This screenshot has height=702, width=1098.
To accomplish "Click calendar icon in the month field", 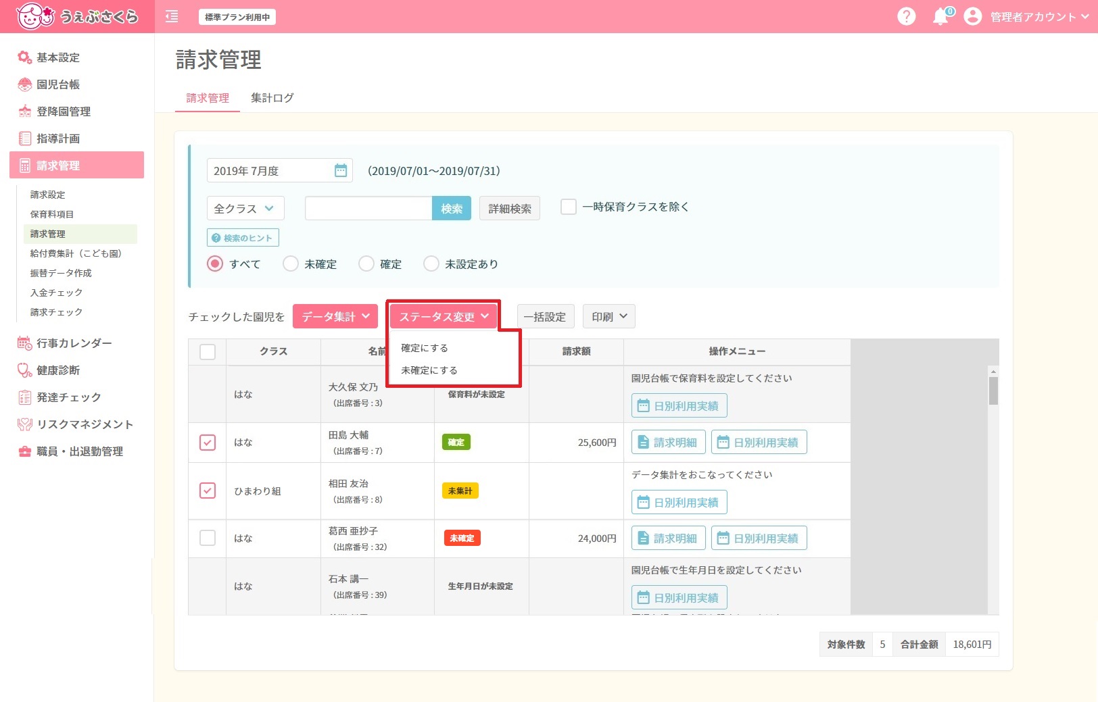I will (x=341, y=170).
